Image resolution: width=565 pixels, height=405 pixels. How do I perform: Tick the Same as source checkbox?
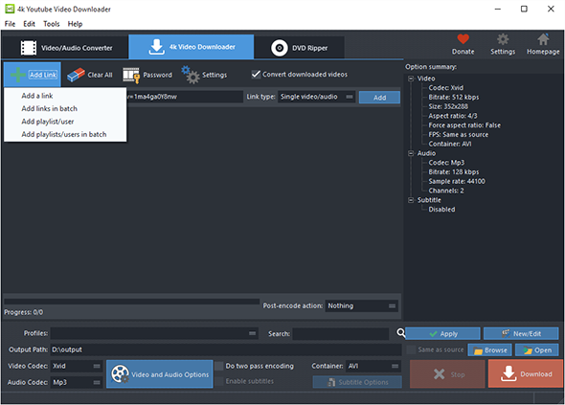411,349
